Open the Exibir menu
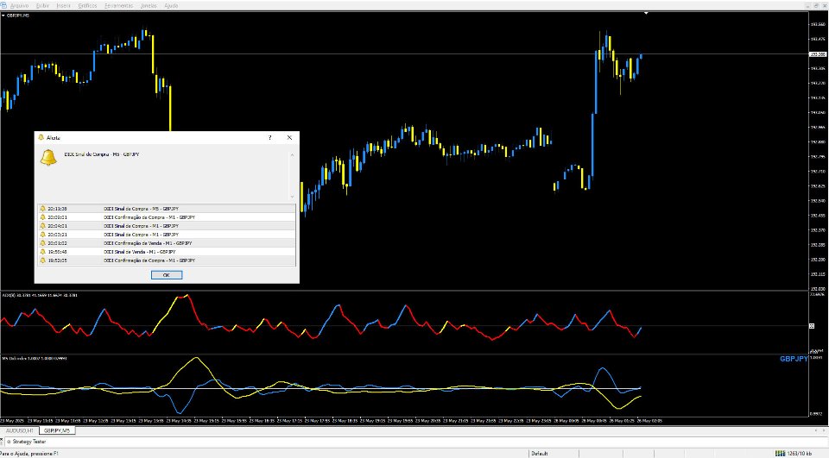 coord(42,6)
